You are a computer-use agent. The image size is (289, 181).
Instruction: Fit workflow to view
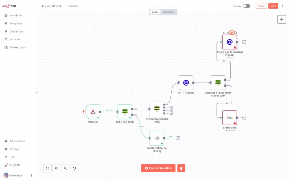[x=47, y=168]
